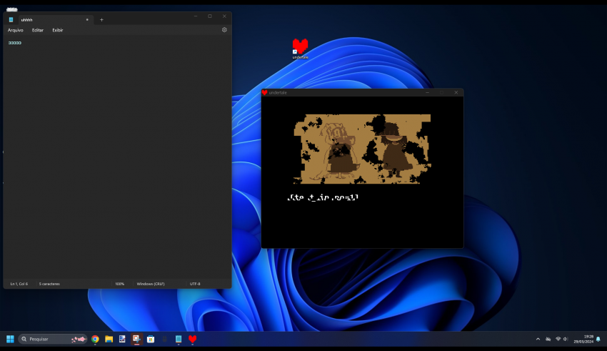Open the notification bell icon
This screenshot has width=607, height=351.
click(598, 339)
